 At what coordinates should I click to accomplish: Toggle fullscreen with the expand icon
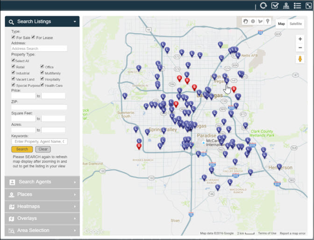(308, 6)
